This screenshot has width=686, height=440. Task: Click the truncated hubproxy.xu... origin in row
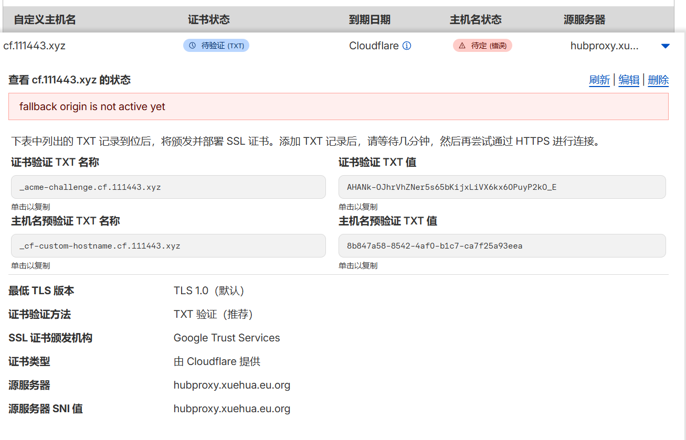click(604, 46)
